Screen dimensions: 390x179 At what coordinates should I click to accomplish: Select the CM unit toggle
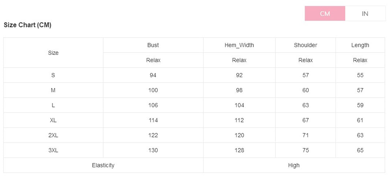(x=325, y=14)
